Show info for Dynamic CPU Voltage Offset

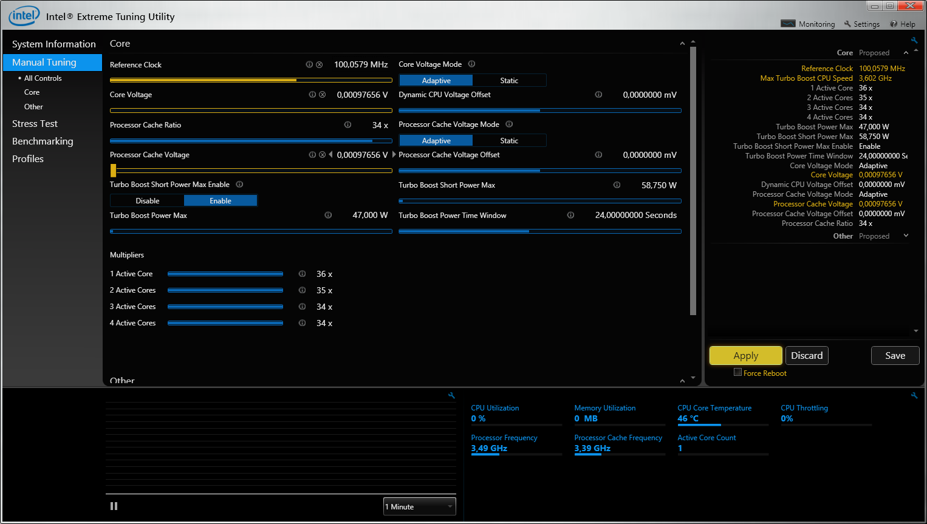598,95
